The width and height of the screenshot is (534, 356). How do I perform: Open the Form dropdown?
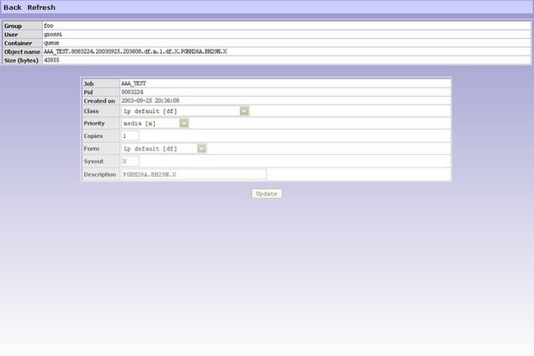click(x=164, y=148)
